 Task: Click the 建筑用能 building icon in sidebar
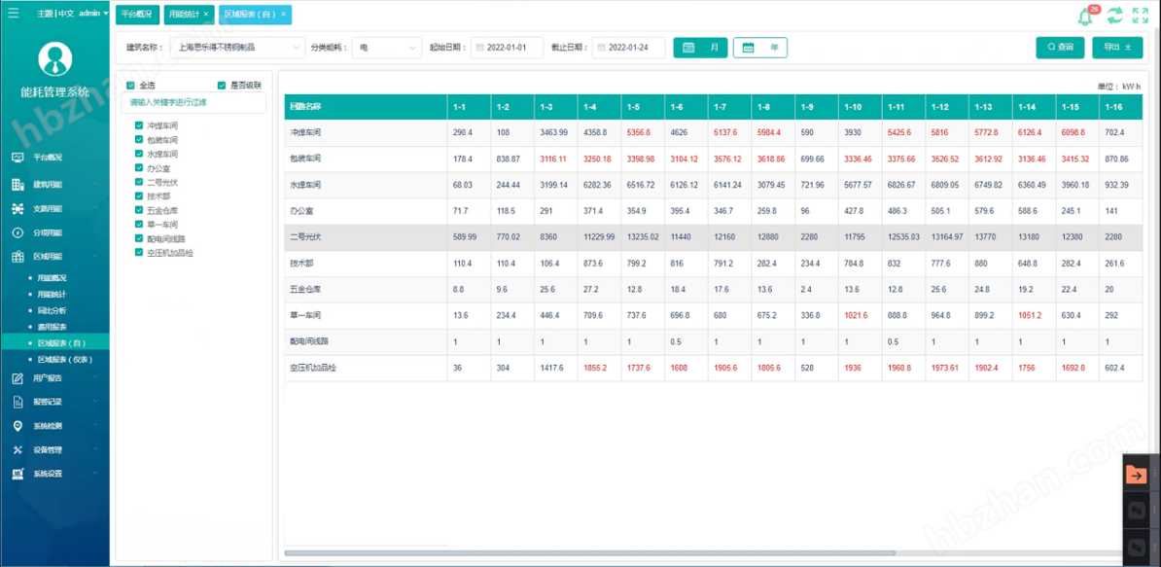[18, 185]
